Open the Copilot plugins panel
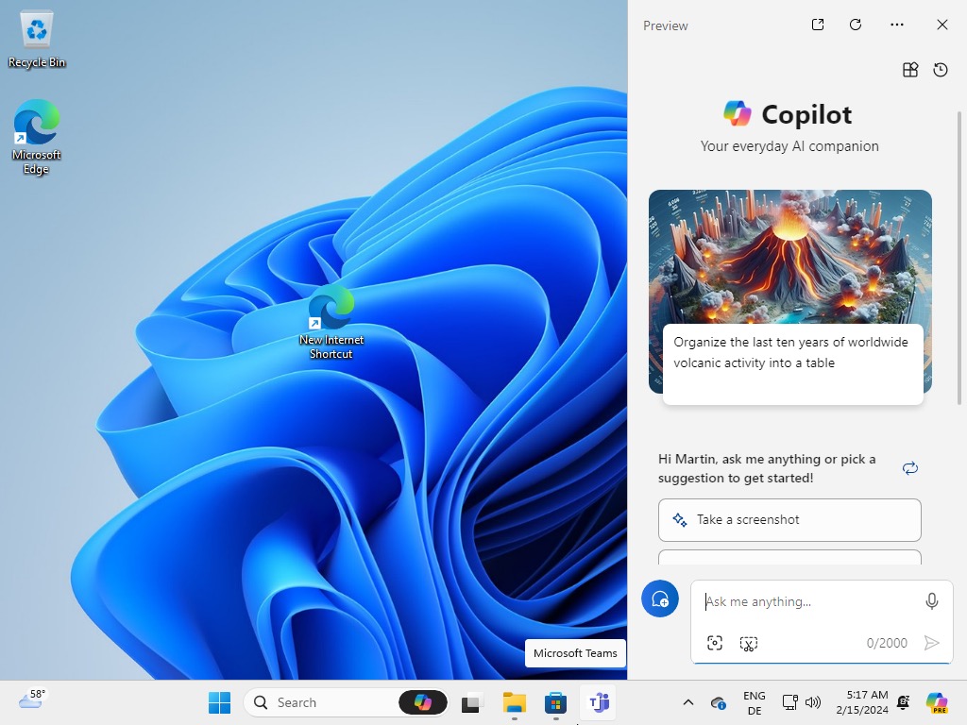This screenshot has width=967, height=725. [x=909, y=70]
